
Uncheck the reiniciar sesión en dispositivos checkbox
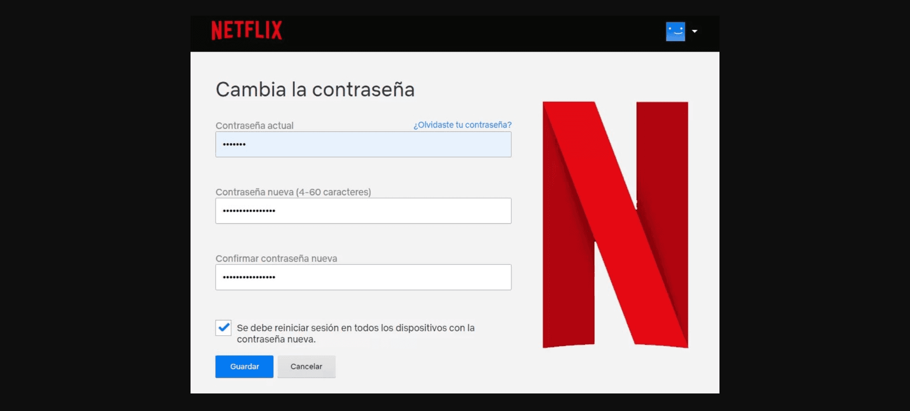click(223, 328)
